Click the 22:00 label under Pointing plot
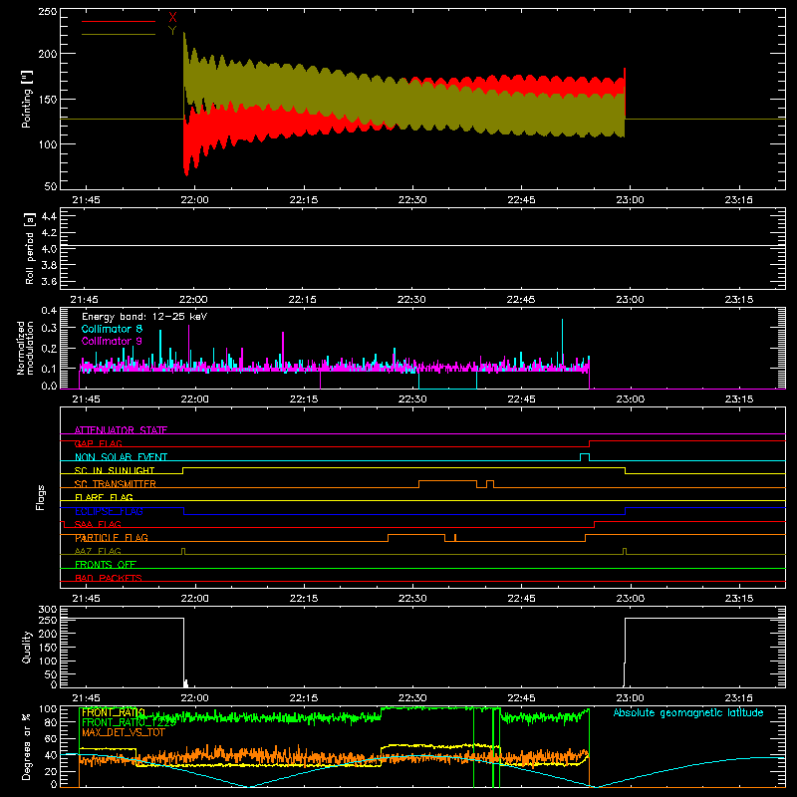The height and width of the screenshot is (797, 797). [194, 200]
